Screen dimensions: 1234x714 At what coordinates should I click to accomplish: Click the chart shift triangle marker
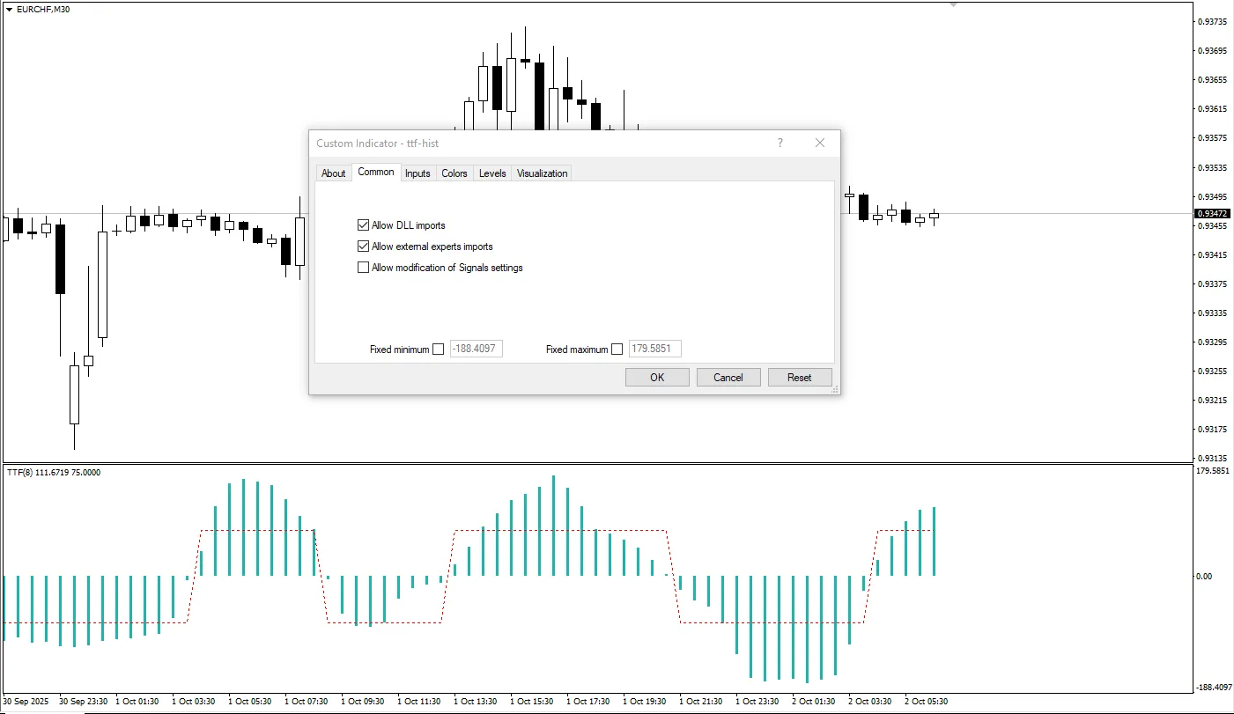[953, 4]
